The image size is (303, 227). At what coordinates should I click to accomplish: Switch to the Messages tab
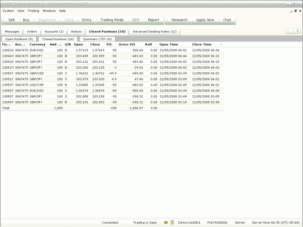(12, 31)
